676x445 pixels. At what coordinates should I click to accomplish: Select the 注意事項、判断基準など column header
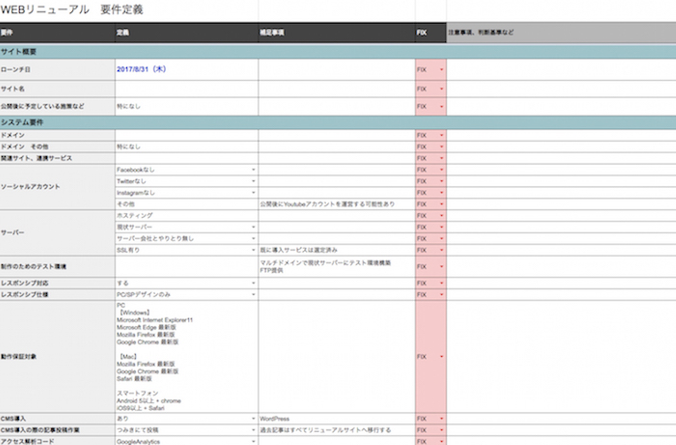tap(561, 33)
